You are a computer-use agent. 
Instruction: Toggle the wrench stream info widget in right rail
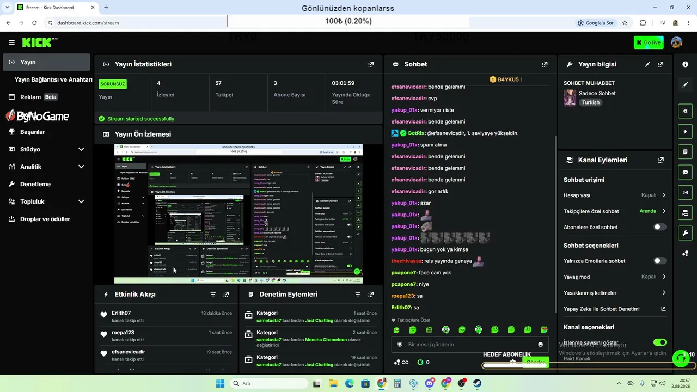click(x=685, y=233)
